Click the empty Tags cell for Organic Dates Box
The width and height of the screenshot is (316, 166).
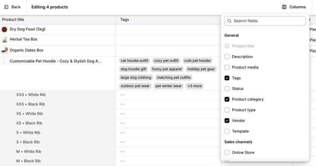168,51
